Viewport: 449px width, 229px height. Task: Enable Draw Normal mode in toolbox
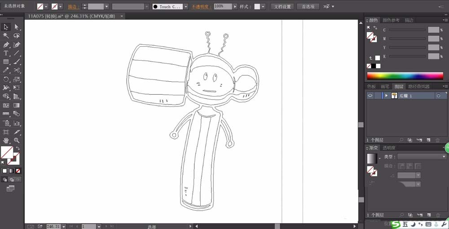pyautogui.click(x=5, y=180)
